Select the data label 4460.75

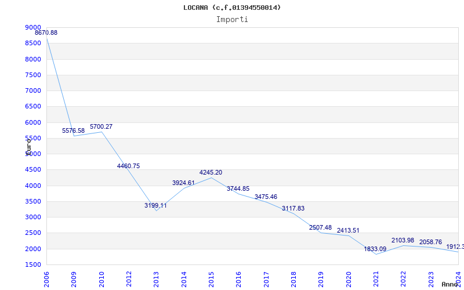[128, 166]
